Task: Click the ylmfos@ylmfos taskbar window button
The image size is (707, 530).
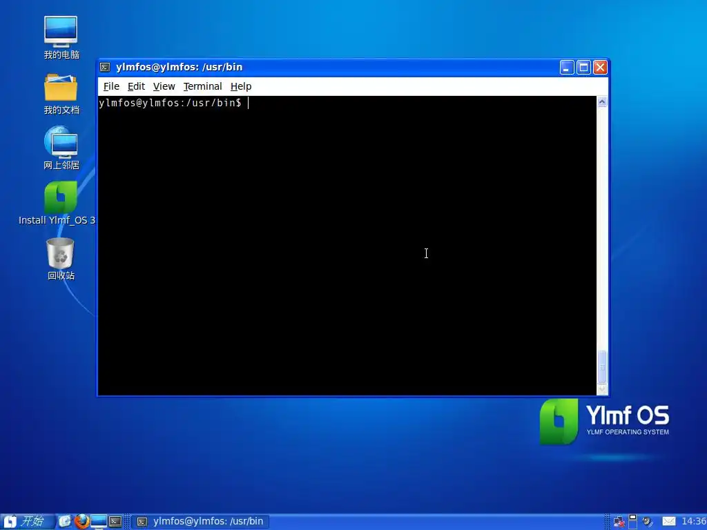Action: pos(202,522)
